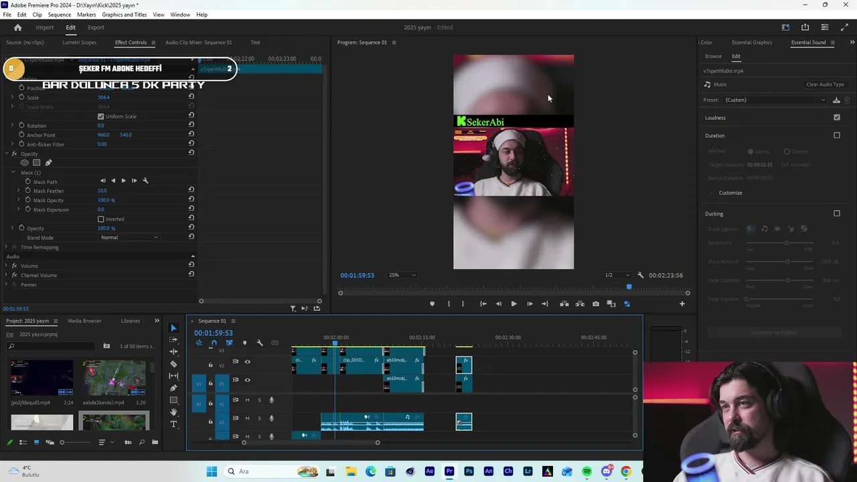The width and height of the screenshot is (857, 482).
Task: Show more Project panel tabs chevron
Action: click(x=157, y=321)
